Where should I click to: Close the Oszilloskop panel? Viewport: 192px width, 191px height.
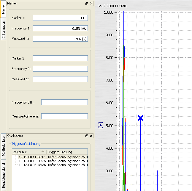tap(91, 136)
